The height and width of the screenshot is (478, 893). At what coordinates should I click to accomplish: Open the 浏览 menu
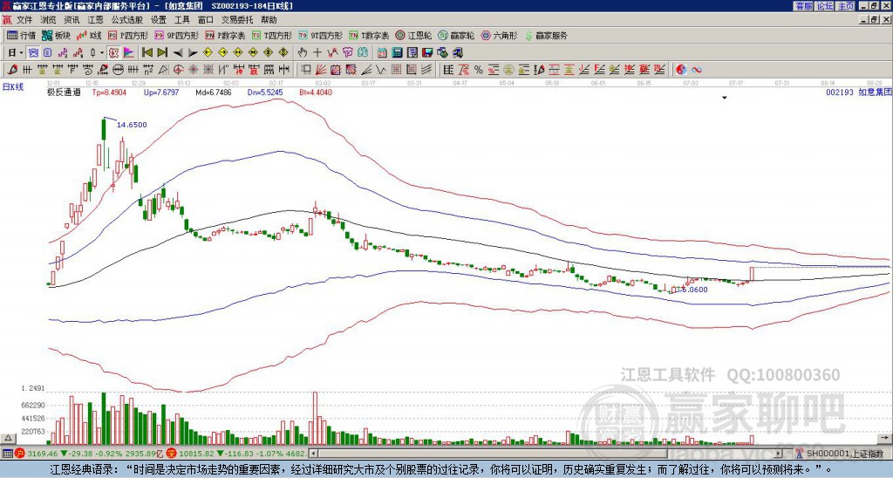(x=48, y=20)
